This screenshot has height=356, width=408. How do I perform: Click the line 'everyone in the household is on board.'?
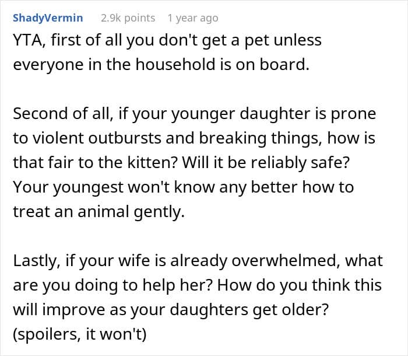[x=161, y=64]
